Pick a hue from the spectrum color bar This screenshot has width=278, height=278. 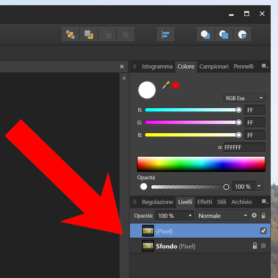click(201, 164)
